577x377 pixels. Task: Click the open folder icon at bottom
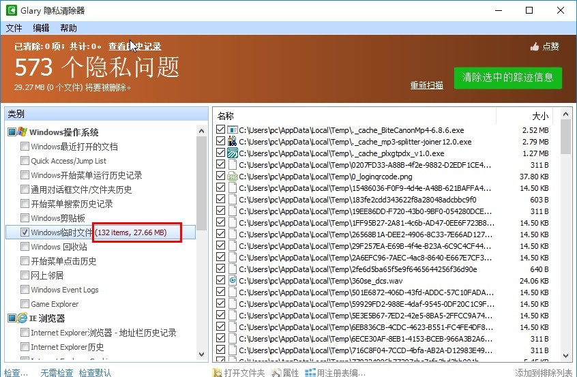218,373
